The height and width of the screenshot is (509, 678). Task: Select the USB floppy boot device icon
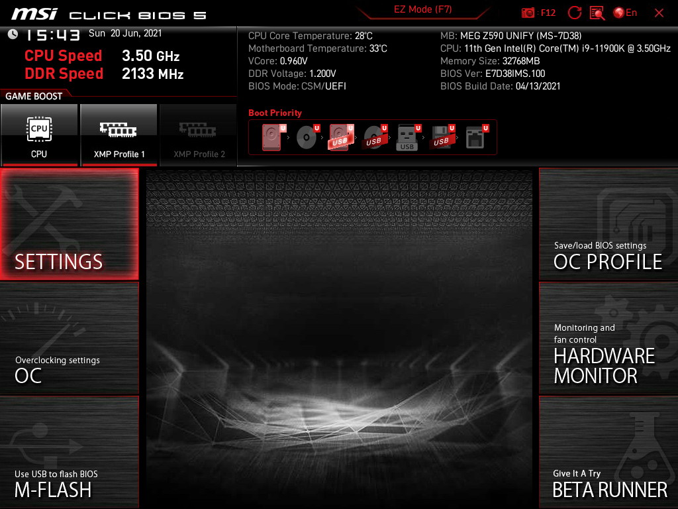(442, 137)
